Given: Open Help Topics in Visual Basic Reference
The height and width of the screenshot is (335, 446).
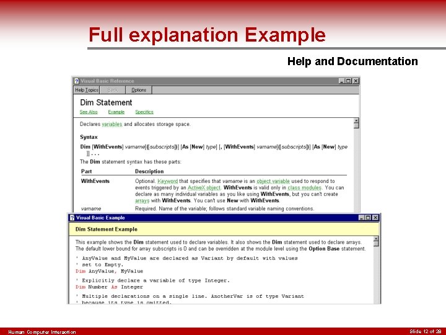Looking at the screenshot, I should 87,90.
